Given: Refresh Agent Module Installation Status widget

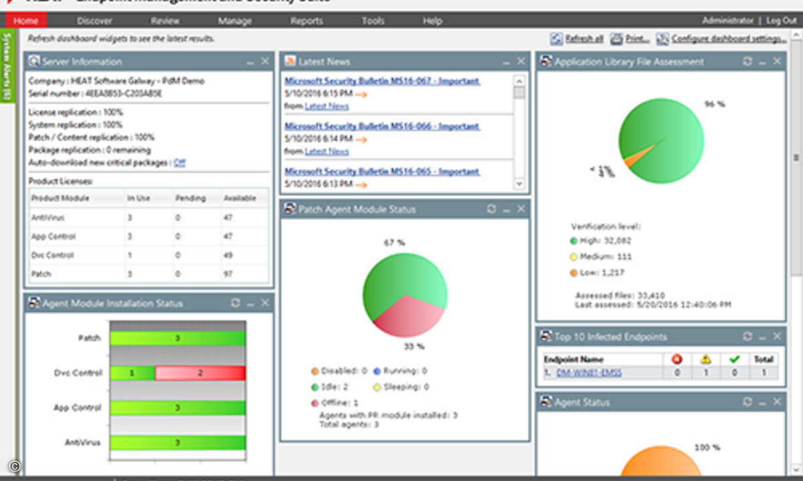Looking at the screenshot, I should click(235, 303).
